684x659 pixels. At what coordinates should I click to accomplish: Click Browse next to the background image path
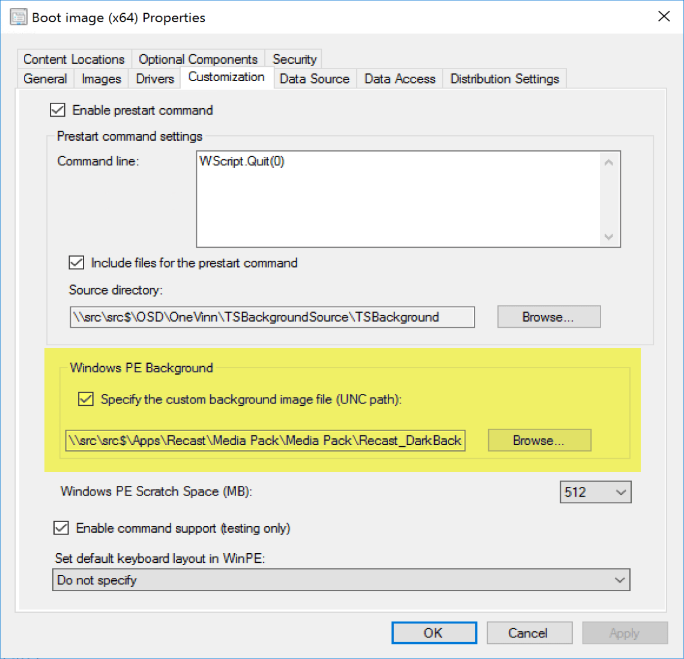pyautogui.click(x=539, y=440)
